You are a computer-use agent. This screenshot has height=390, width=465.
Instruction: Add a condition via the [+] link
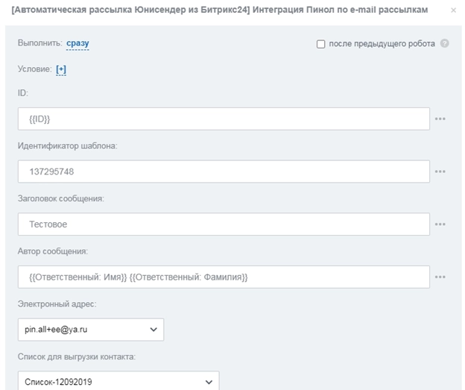[61, 69]
